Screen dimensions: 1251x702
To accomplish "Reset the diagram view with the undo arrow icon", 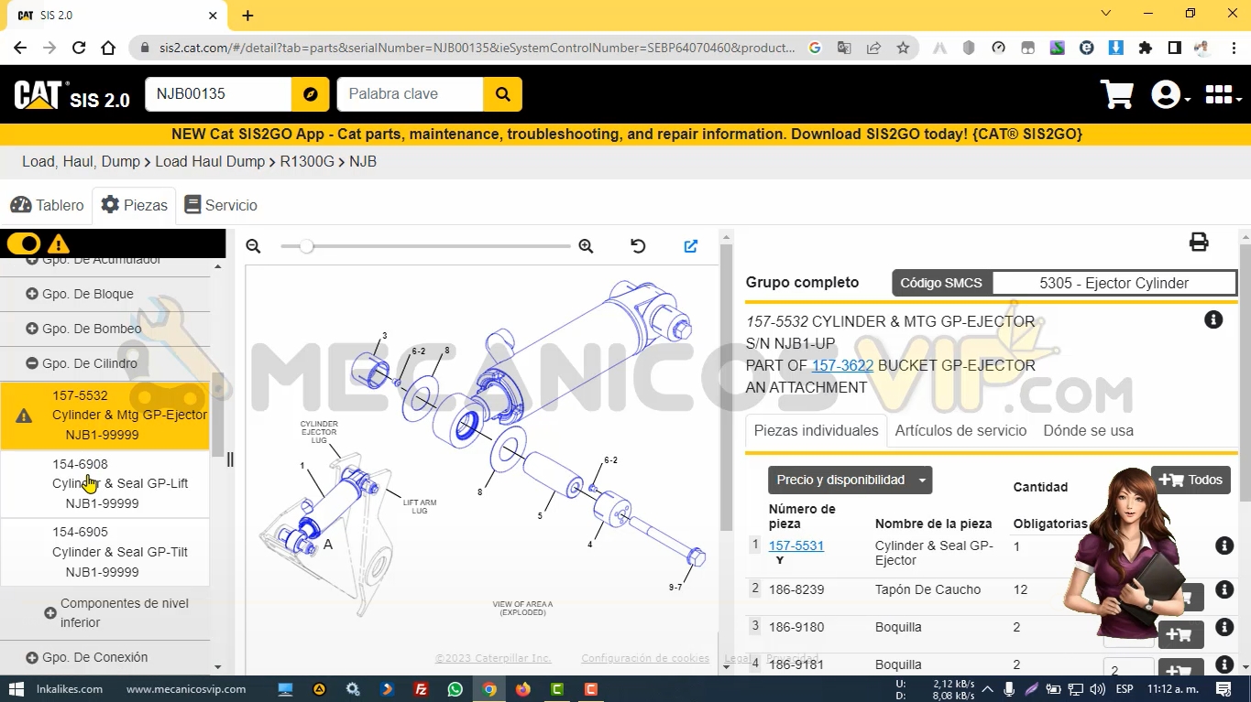I will pyautogui.click(x=638, y=246).
